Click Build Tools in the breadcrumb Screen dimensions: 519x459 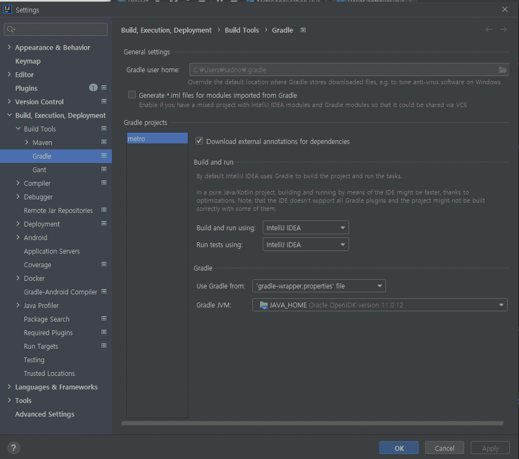242,30
